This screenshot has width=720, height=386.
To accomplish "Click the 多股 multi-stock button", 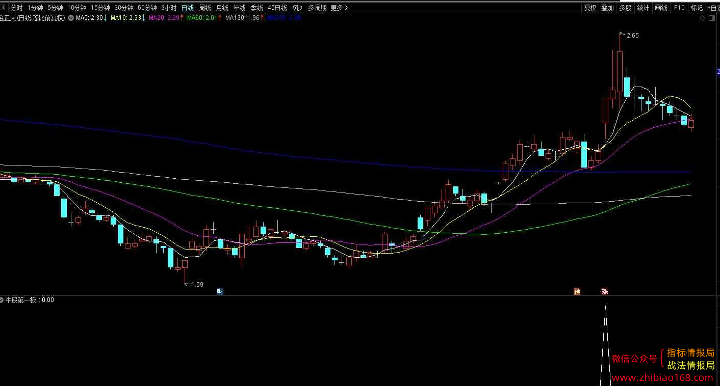I will click(625, 8).
